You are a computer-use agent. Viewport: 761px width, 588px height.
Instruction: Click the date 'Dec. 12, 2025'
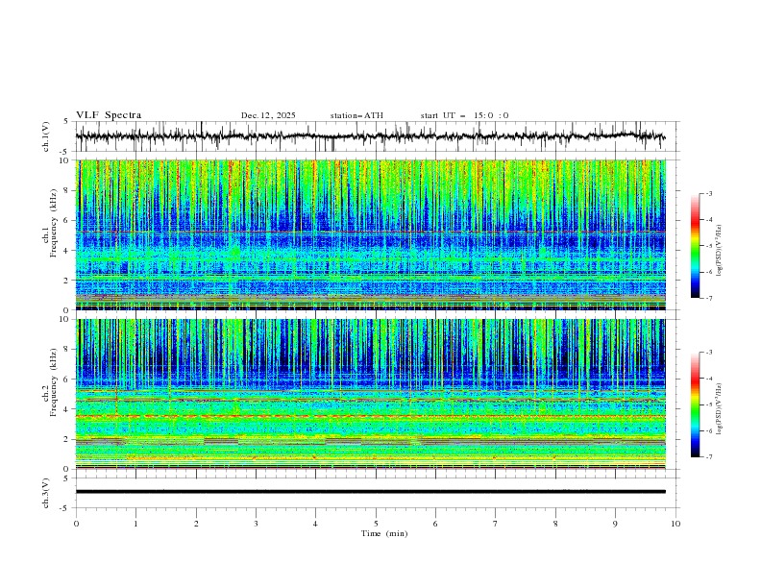tap(268, 115)
